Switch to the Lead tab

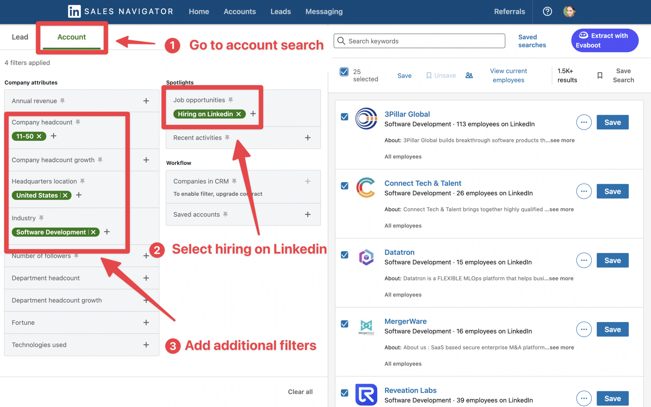click(20, 37)
